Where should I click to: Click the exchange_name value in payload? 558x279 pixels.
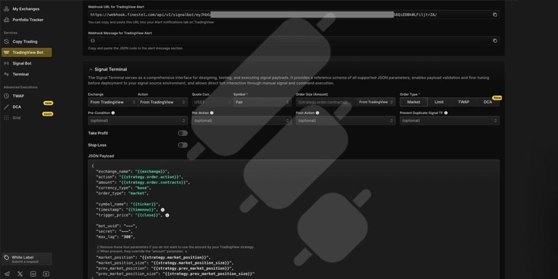(x=152, y=172)
